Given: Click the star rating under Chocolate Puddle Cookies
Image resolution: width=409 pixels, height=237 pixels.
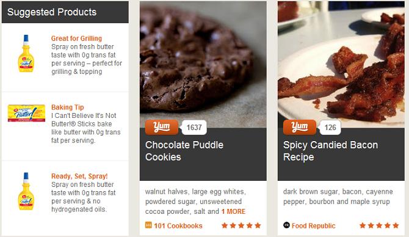Looking at the screenshot, I should 241,225.
